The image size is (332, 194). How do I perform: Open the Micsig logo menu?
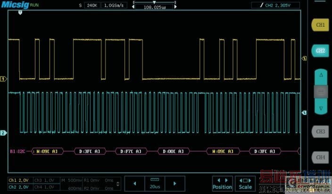[15, 5]
